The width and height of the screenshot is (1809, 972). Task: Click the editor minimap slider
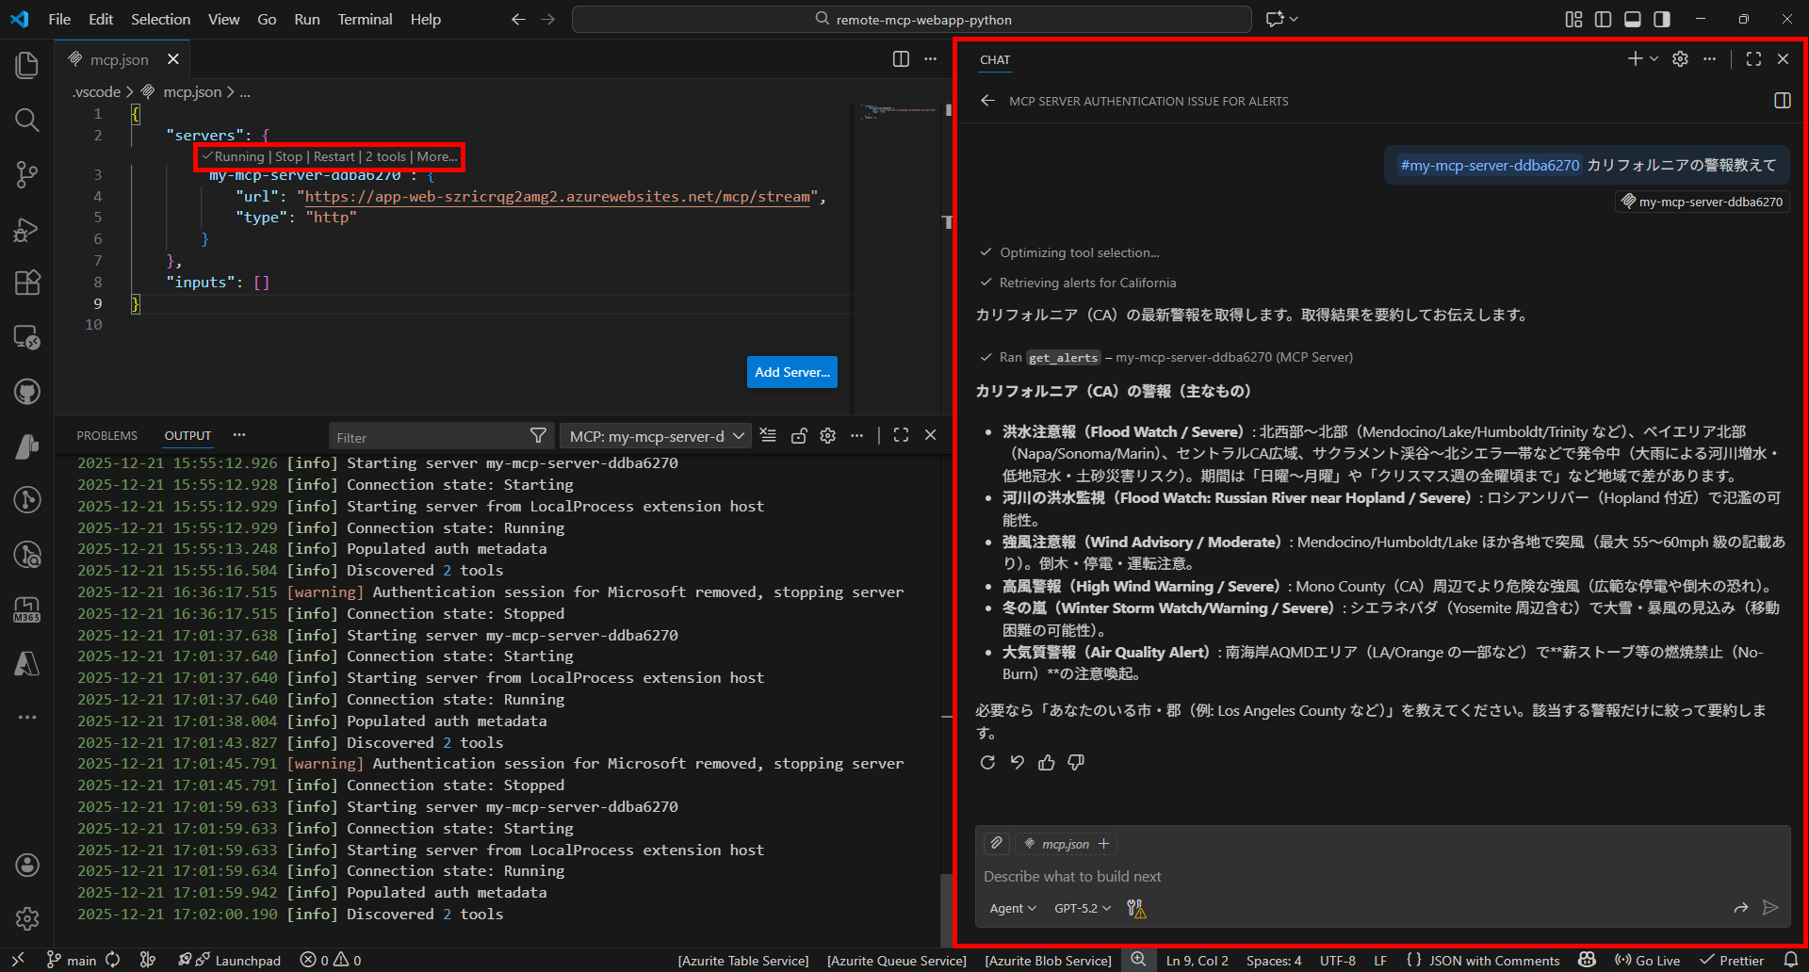pyautogui.click(x=900, y=111)
